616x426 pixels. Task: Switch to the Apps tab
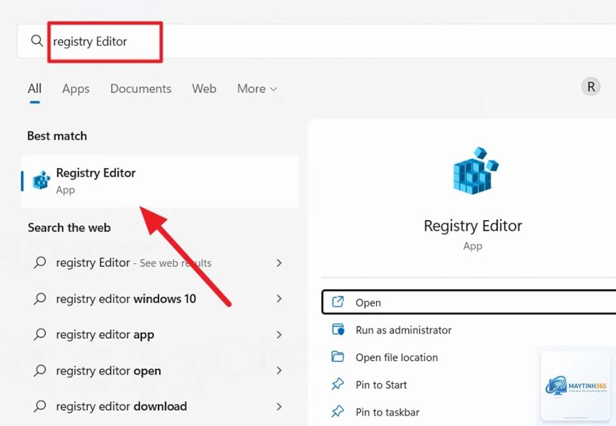pyautogui.click(x=76, y=89)
